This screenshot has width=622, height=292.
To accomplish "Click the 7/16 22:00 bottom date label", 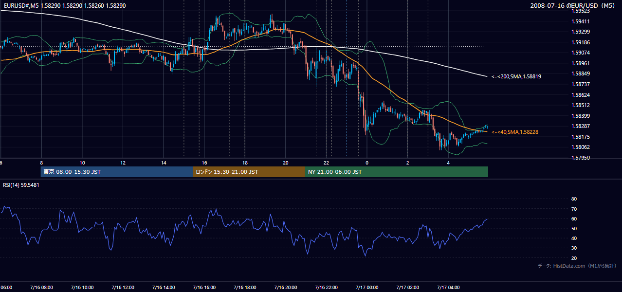I will pyautogui.click(x=326, y=288).
